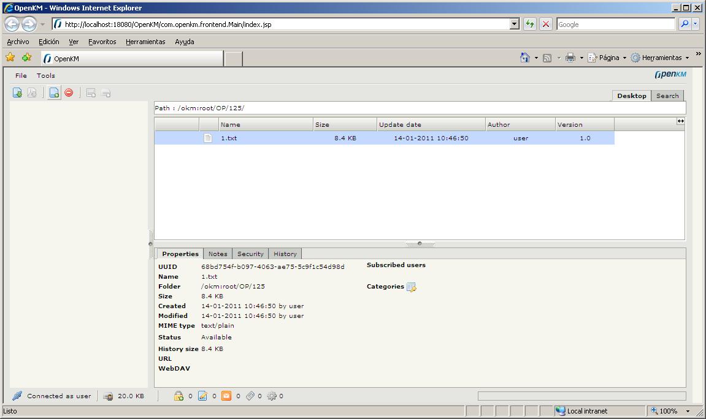Sort file list by Size column

[345, 124]
